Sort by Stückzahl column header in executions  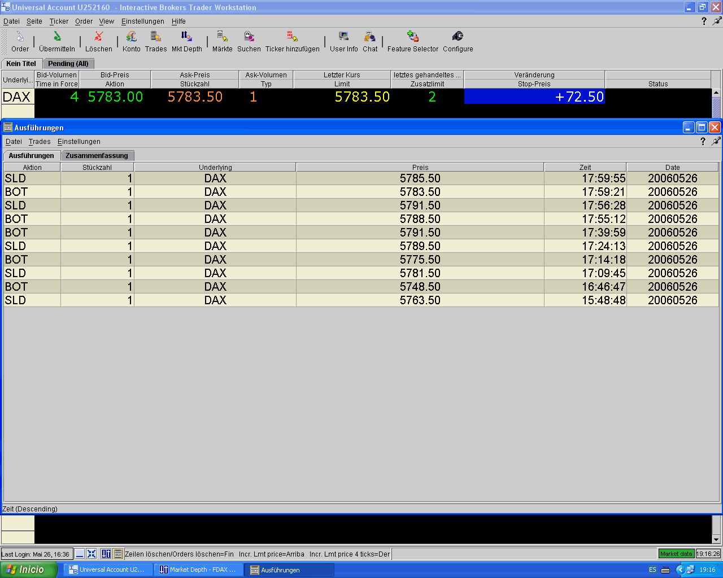pos(97,167)
